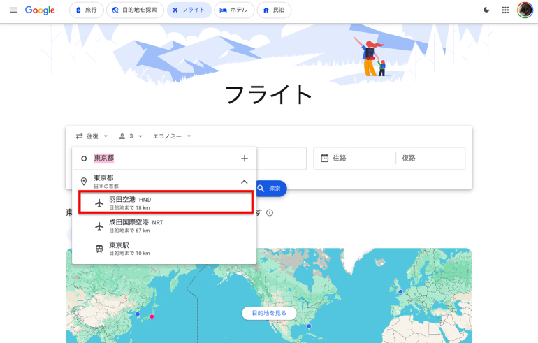The width and height of the screenshot is (538, 343).
Task: Click the location pin icon beside 東京都
Action: click(x=83, y=182)
